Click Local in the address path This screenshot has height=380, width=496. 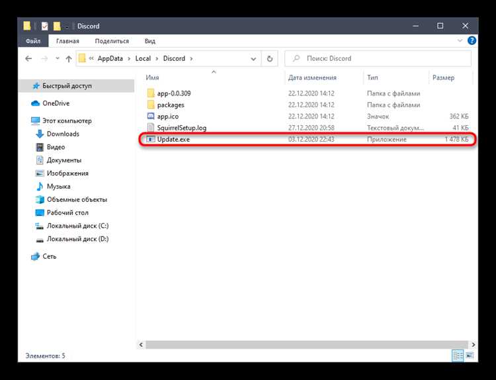pyautogui.click(x=143, y=58)
